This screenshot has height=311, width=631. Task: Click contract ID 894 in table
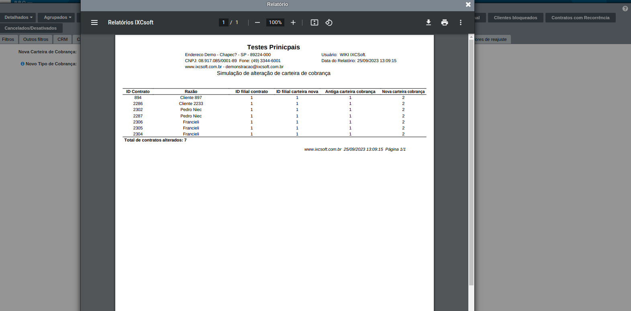[138, 98]
